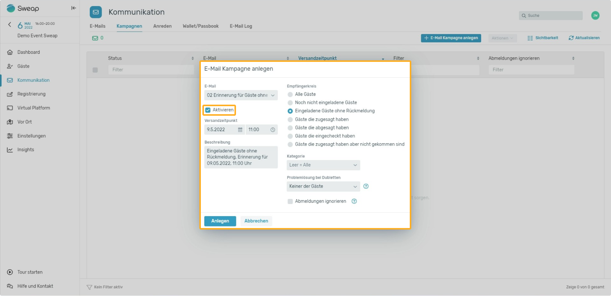Image resolution: width=611 pixels, height=296 pixels.
Task: Click the Dashboard house icon
Action: click(x=10, y=52)
